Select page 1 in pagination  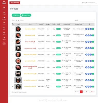coord(81,92)
